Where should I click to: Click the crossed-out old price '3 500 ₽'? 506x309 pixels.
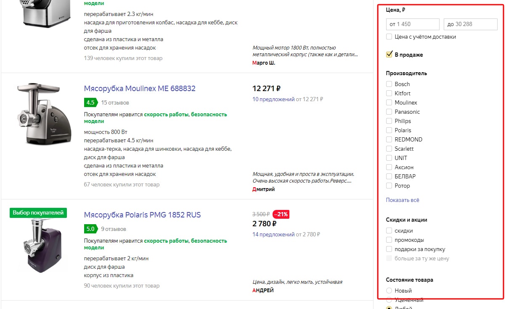click(x=261, y=214)
